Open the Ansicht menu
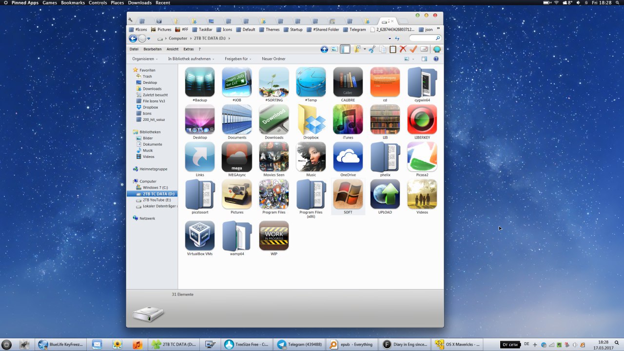 pos(173,49)
